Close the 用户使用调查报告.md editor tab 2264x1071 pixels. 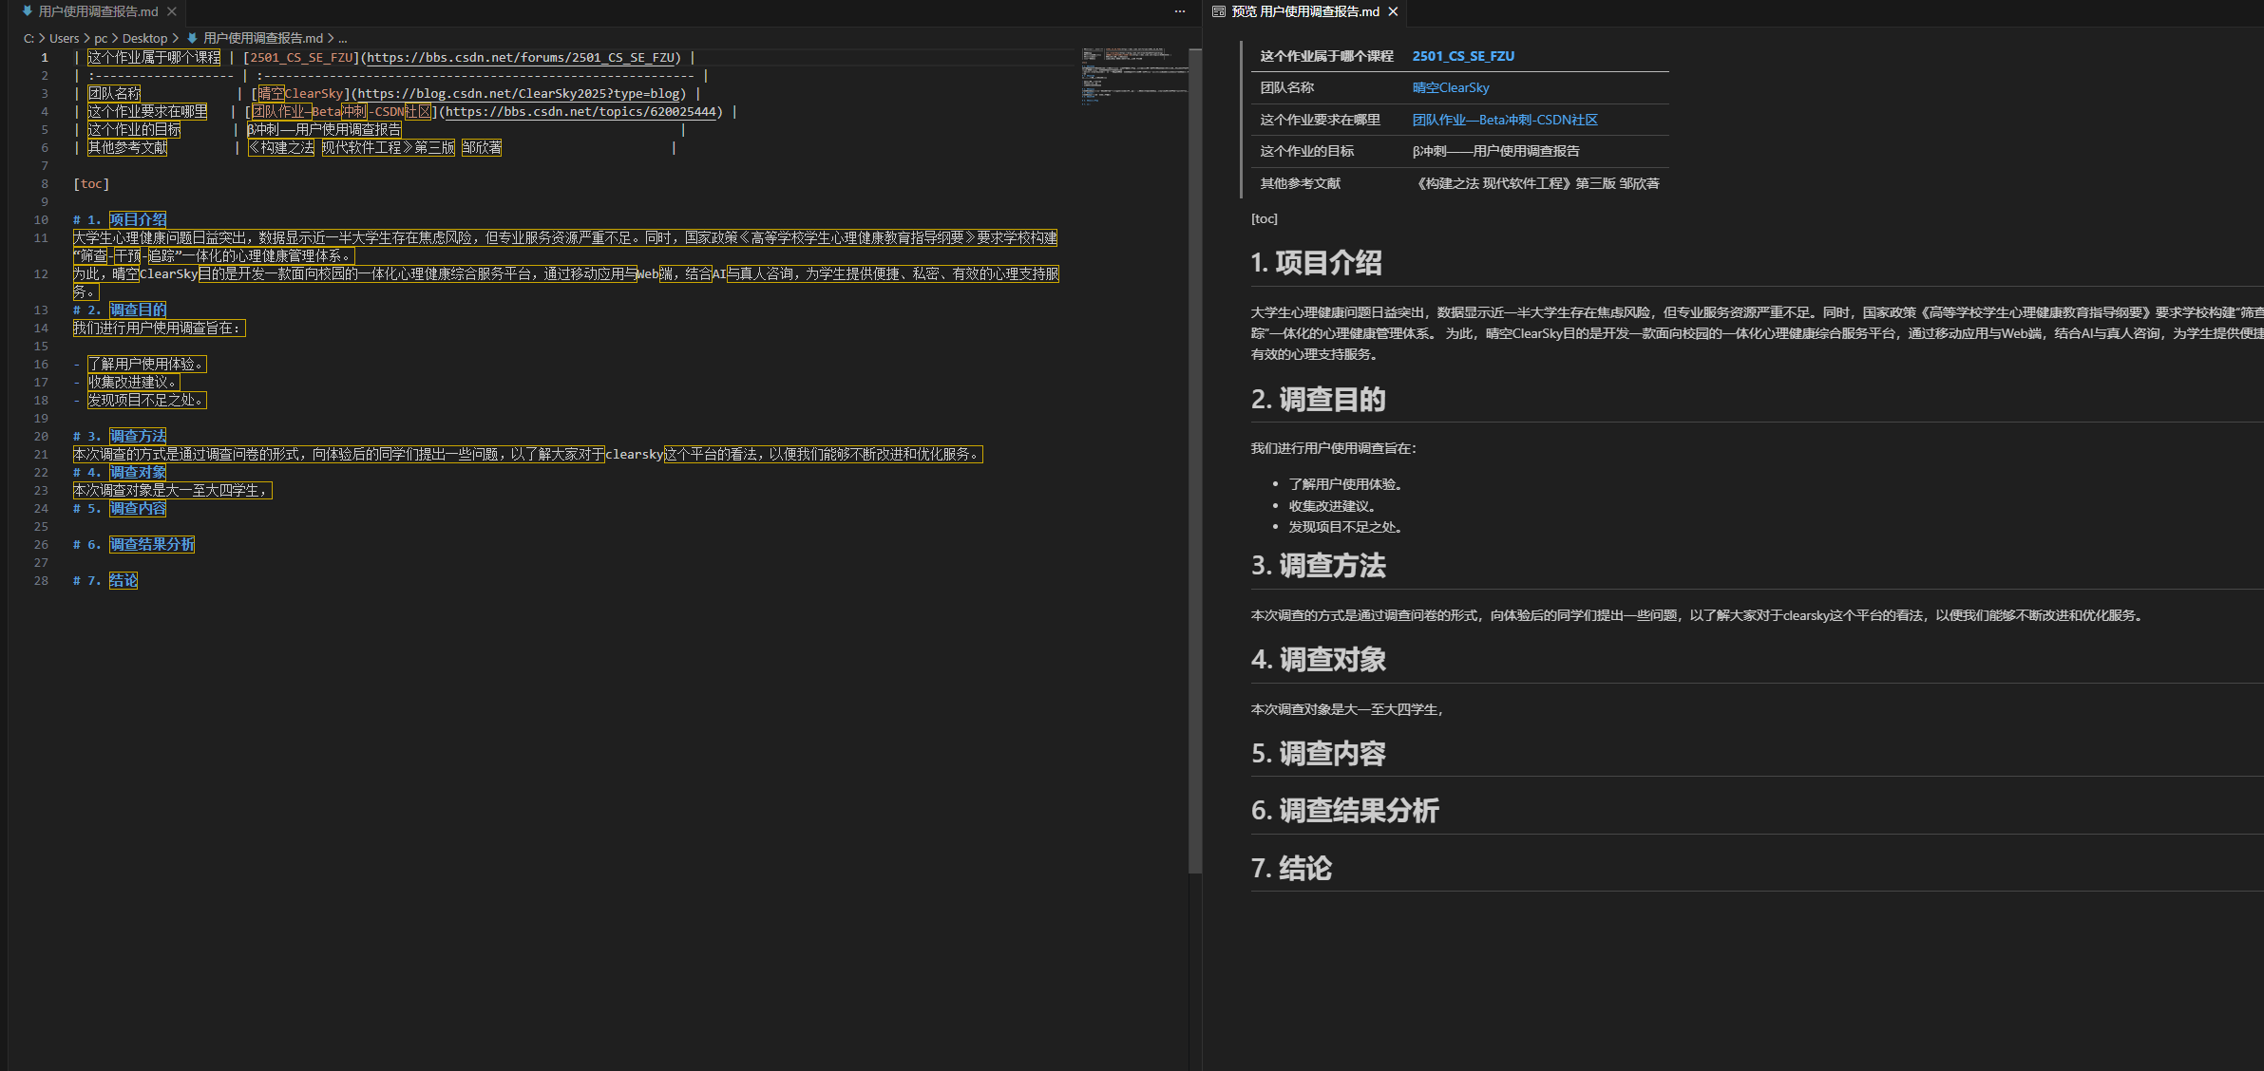tap(172, 11)
